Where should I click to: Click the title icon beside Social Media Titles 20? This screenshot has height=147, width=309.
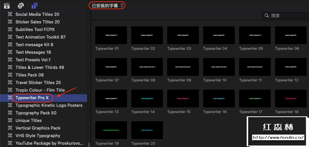10,14
